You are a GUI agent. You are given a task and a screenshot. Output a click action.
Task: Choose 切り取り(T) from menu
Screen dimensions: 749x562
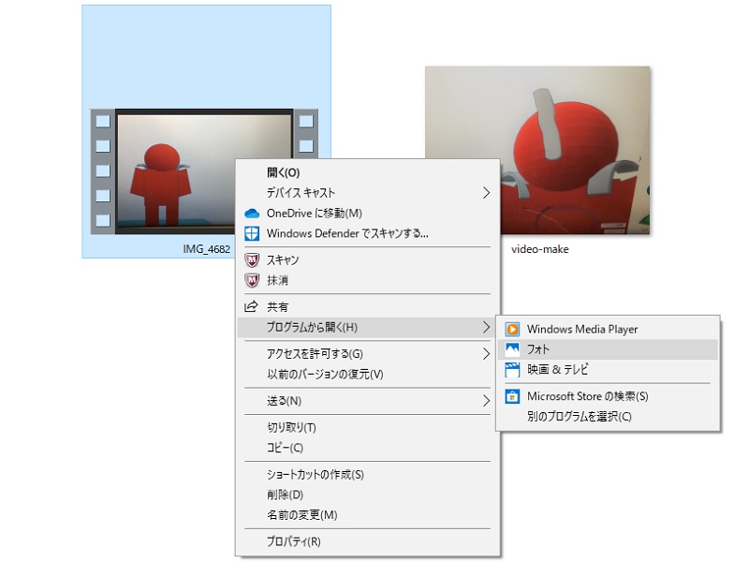click(x=368, y=427)
